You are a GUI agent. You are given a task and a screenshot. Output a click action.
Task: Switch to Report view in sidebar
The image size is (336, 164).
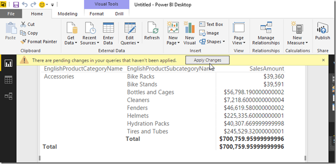pyautogui.click(x=8, y=63)
